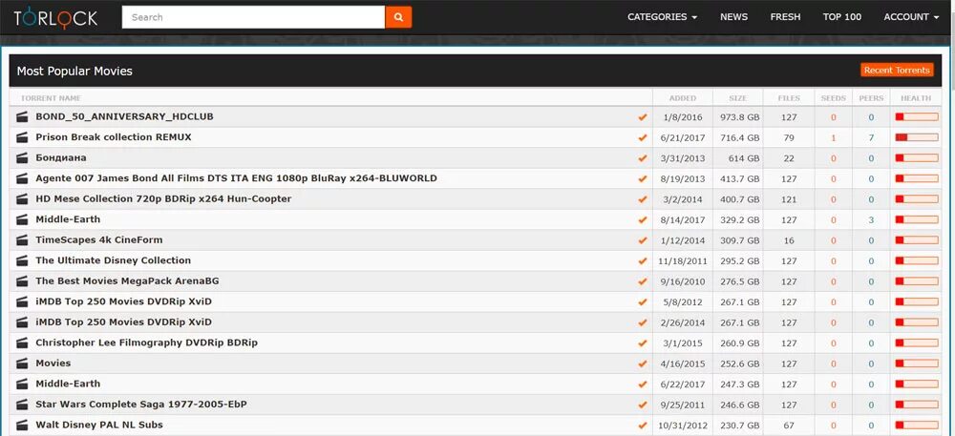Click the clapperboard icon beside TimeScapes 4k CineForm

23,240
